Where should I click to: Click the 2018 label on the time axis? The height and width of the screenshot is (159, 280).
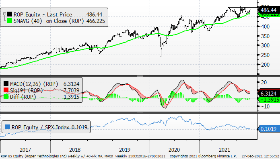tap(75, 150)
